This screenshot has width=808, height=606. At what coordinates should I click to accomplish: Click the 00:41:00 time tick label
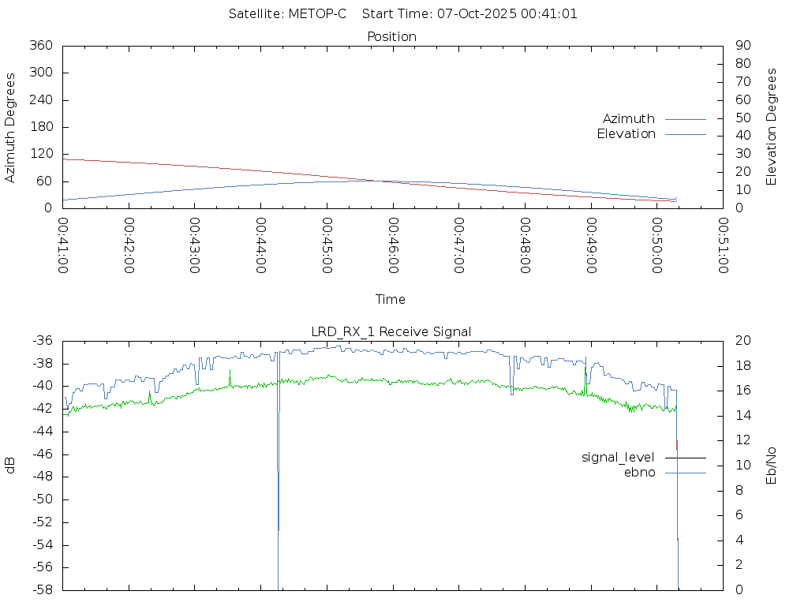tap(63, 246)
